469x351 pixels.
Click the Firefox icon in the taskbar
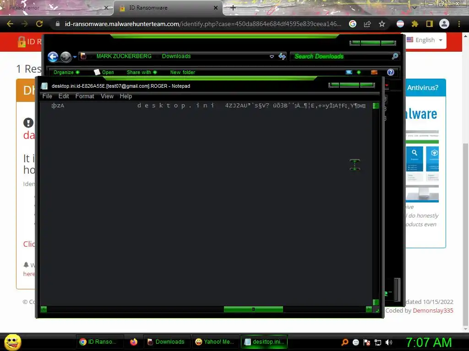tap(134, 342)
